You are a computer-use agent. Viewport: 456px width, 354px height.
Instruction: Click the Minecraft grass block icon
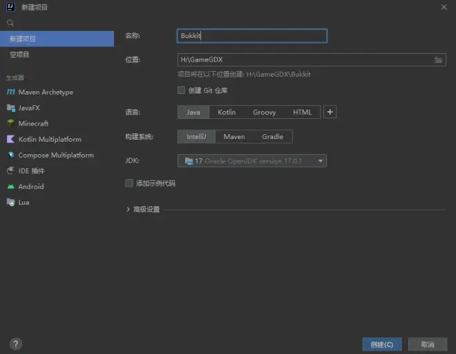tap(11, 124)
